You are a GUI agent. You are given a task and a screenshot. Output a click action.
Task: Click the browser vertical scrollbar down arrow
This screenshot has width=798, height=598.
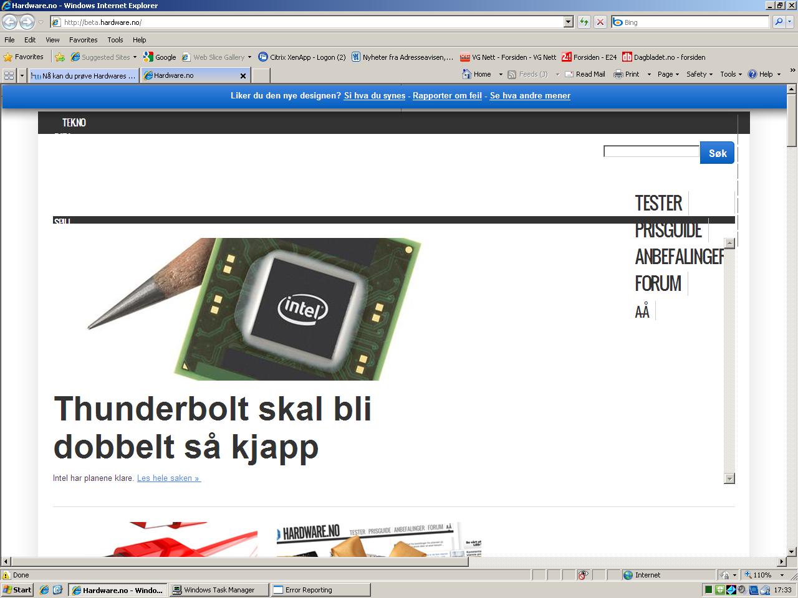point(792,551)
